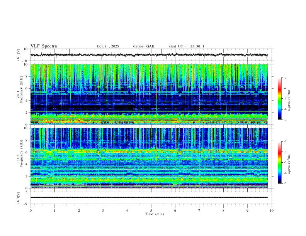The height and width of the screenshot is (236, 306).
Task: Click time axis tick label "9"
Action: [x=247, y=211]
